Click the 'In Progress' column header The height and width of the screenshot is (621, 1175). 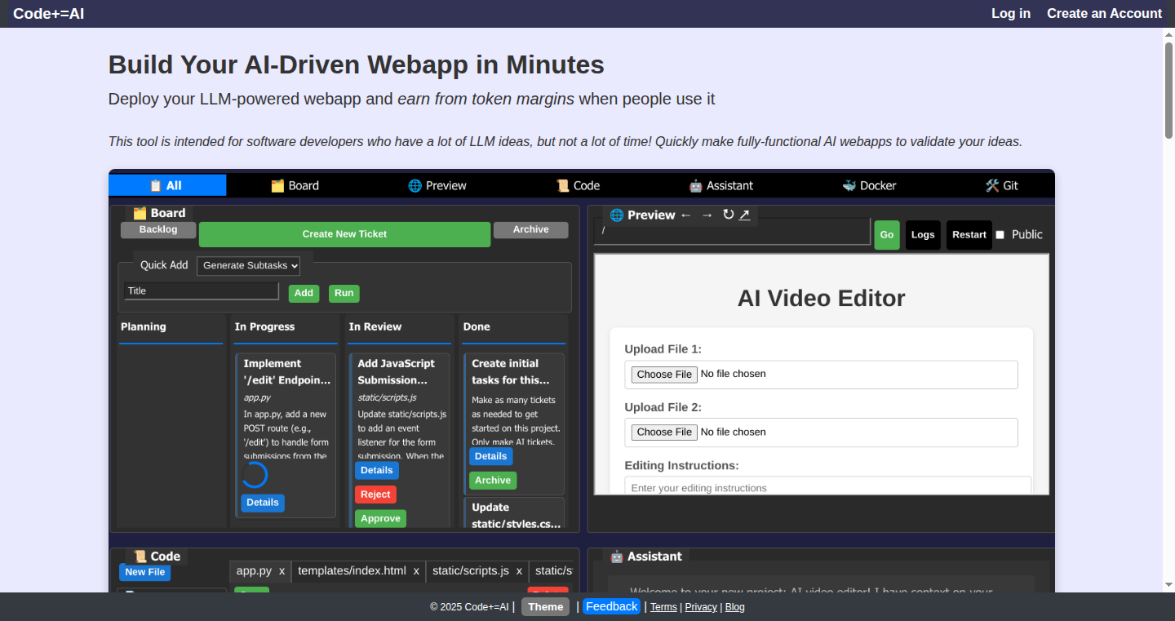coord(264,326)
